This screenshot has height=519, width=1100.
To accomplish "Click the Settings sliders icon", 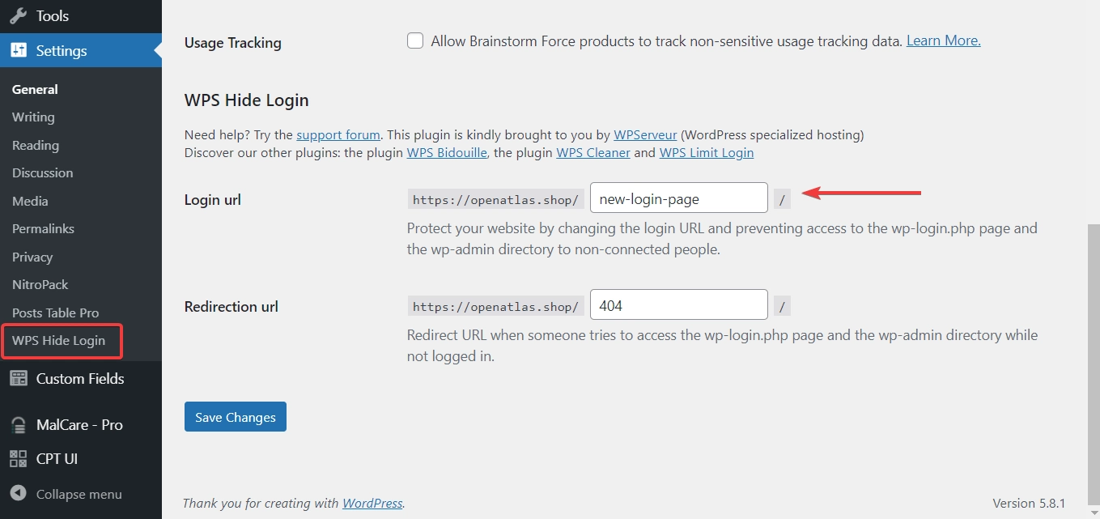I will 18,51.
